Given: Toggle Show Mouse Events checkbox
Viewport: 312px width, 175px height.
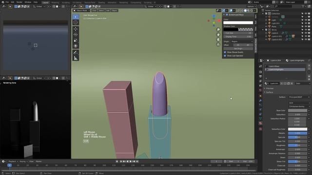Looking at the screenshot, I should click(225, 52).
